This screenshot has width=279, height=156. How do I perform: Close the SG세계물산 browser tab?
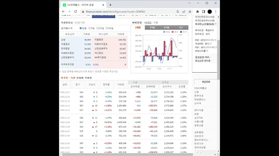[x=103, y=5]
